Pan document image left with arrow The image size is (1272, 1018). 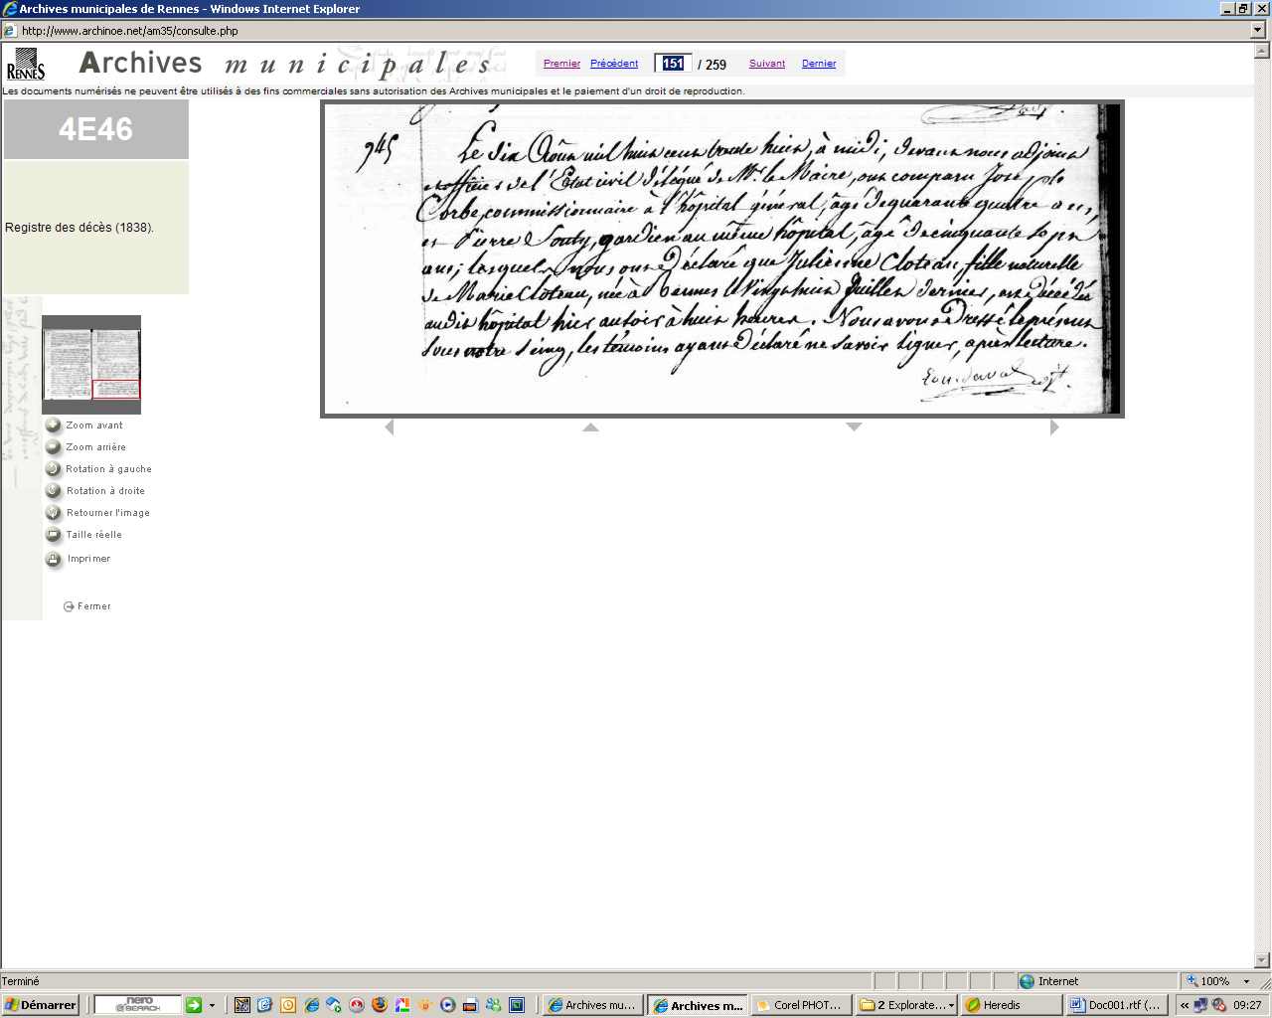[390, 427]
